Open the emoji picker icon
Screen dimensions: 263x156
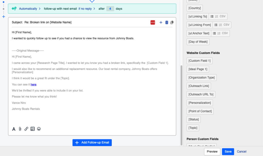pos(39,129)
